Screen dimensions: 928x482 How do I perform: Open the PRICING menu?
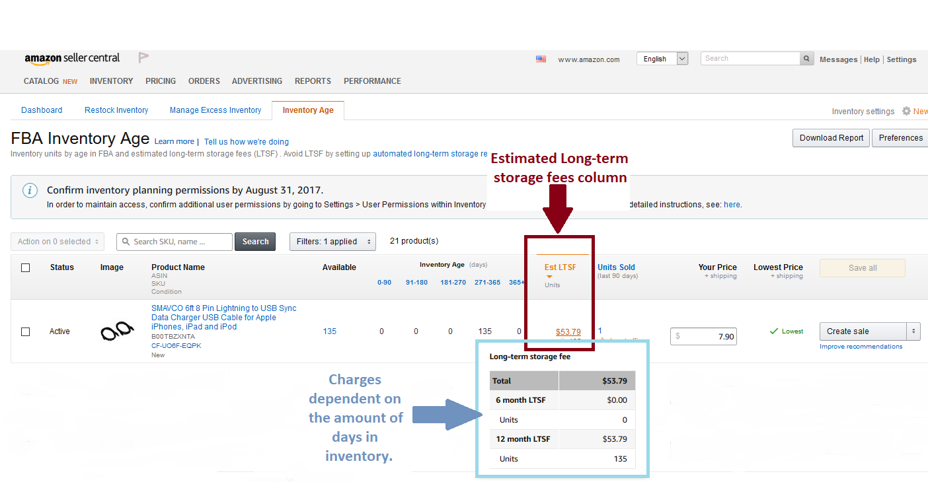click(x=161, y=81)
